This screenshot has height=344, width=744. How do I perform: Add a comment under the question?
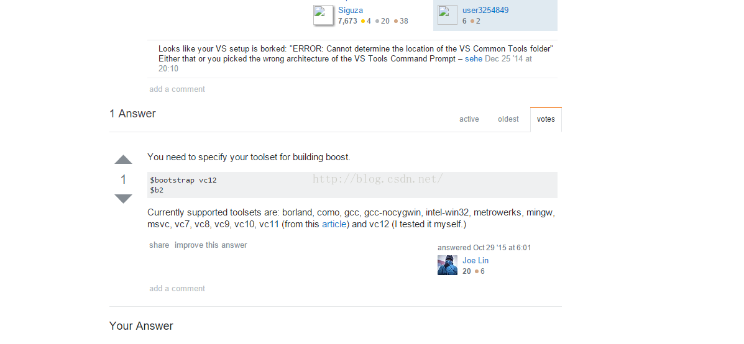click(x=177, y=89)
